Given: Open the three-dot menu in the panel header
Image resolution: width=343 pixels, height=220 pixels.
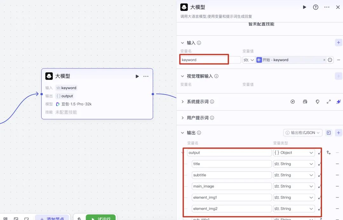Looking at the screenshot, I should tap(327, 7).
